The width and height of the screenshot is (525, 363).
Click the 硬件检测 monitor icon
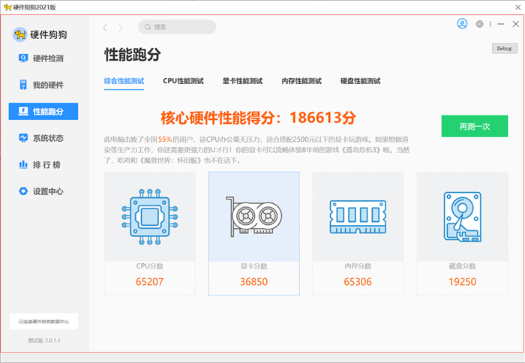click(x=23, y=58)
